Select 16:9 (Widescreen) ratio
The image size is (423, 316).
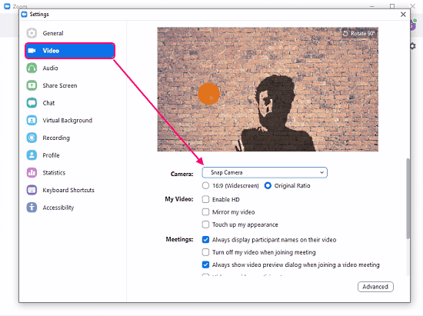tap(205, 185)
